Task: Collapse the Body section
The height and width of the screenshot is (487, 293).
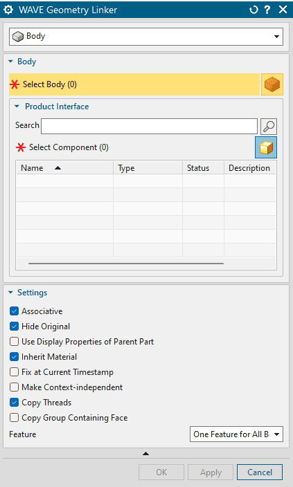Action: click(10, 62)
